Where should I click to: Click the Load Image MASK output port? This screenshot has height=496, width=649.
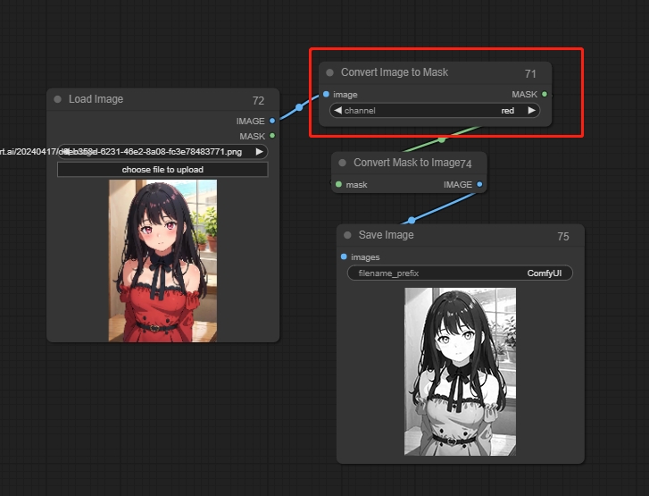click(x=272, y=136)
